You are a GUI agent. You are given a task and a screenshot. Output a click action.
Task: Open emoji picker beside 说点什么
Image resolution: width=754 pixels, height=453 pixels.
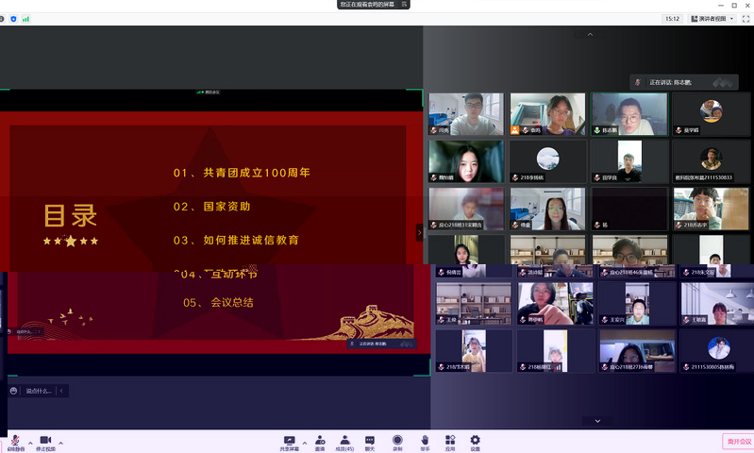(13, 391)
